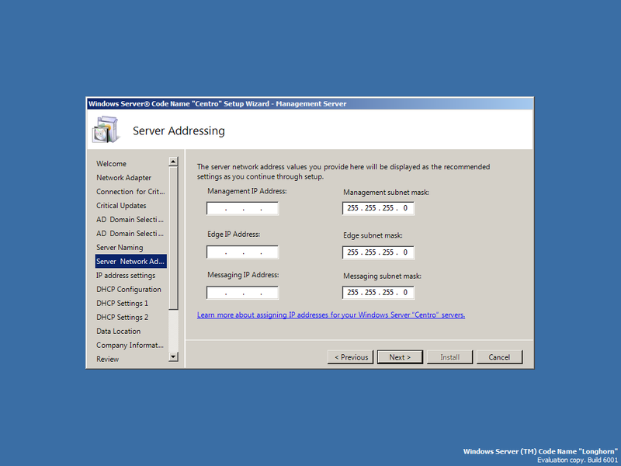The image size is (621, 466).
Task: Open the Network Adapter step
Action: point(123,178)
